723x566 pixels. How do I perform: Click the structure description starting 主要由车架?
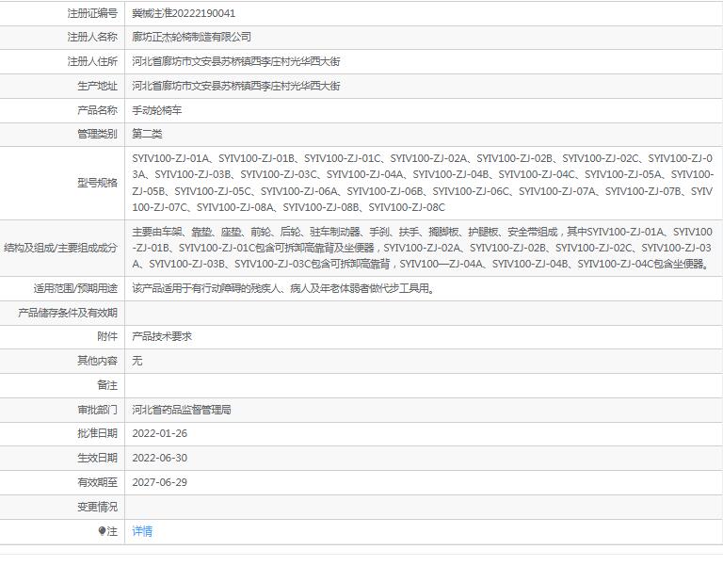[x=423, y=248]
